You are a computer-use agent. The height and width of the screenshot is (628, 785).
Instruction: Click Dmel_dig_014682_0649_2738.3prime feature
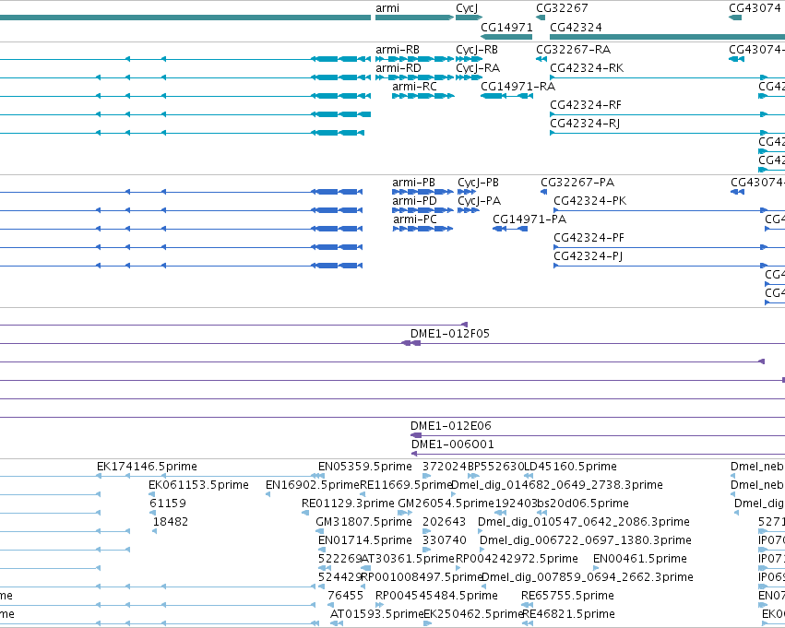pyautogui.click(x=454, y=494)
